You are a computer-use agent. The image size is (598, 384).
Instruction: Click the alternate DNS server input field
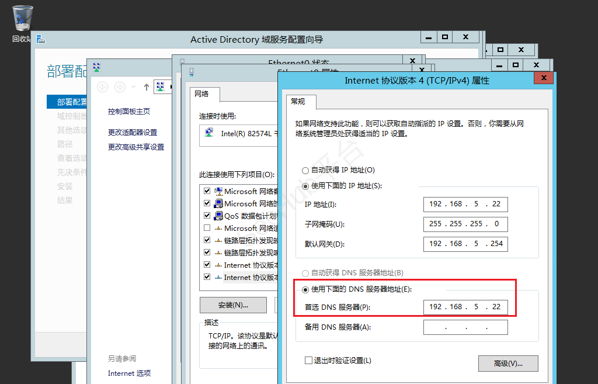[465, 327]
